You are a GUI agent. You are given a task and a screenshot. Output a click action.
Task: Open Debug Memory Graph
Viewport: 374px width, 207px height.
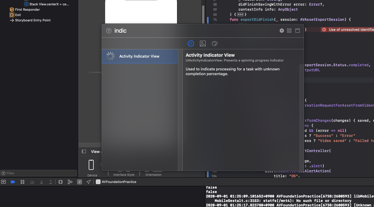click(x=70, y=182)
